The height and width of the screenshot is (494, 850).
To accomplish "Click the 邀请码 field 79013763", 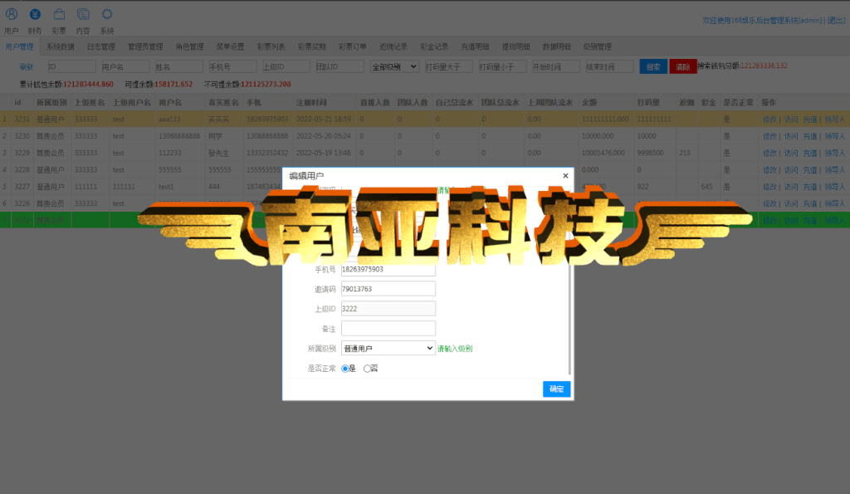I will tap(388, 288).
